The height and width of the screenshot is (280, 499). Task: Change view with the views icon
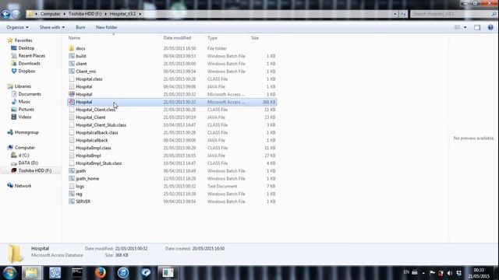(457, 27)
